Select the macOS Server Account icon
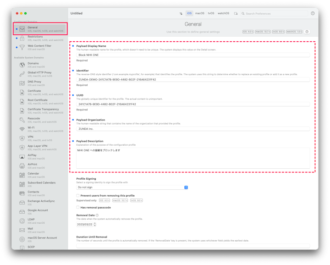The height and width of the screenshot is (265, 330). [x=22, y=239]
